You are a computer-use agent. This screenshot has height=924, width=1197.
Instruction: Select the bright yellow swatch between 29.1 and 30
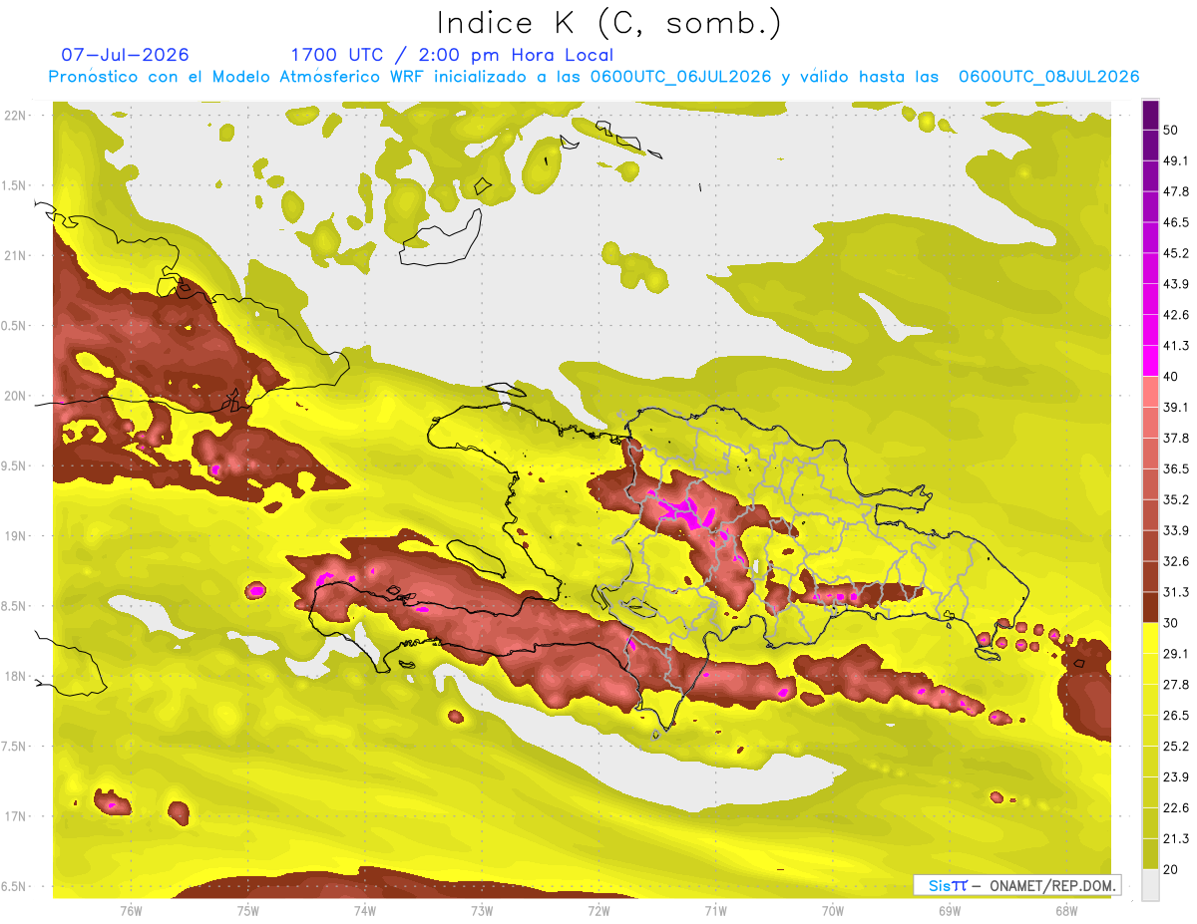(x=1150, y=639)
